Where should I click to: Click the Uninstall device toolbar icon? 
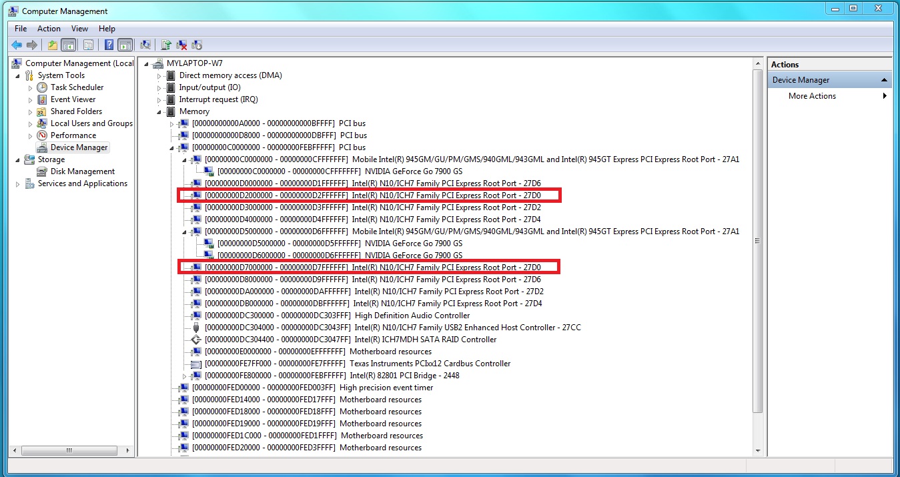click(x=181, y=45)
